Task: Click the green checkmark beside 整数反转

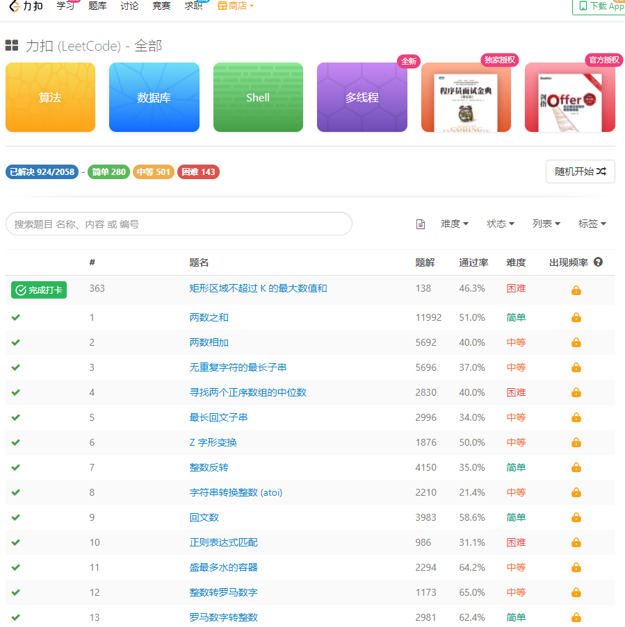Action: coord(16,467)
